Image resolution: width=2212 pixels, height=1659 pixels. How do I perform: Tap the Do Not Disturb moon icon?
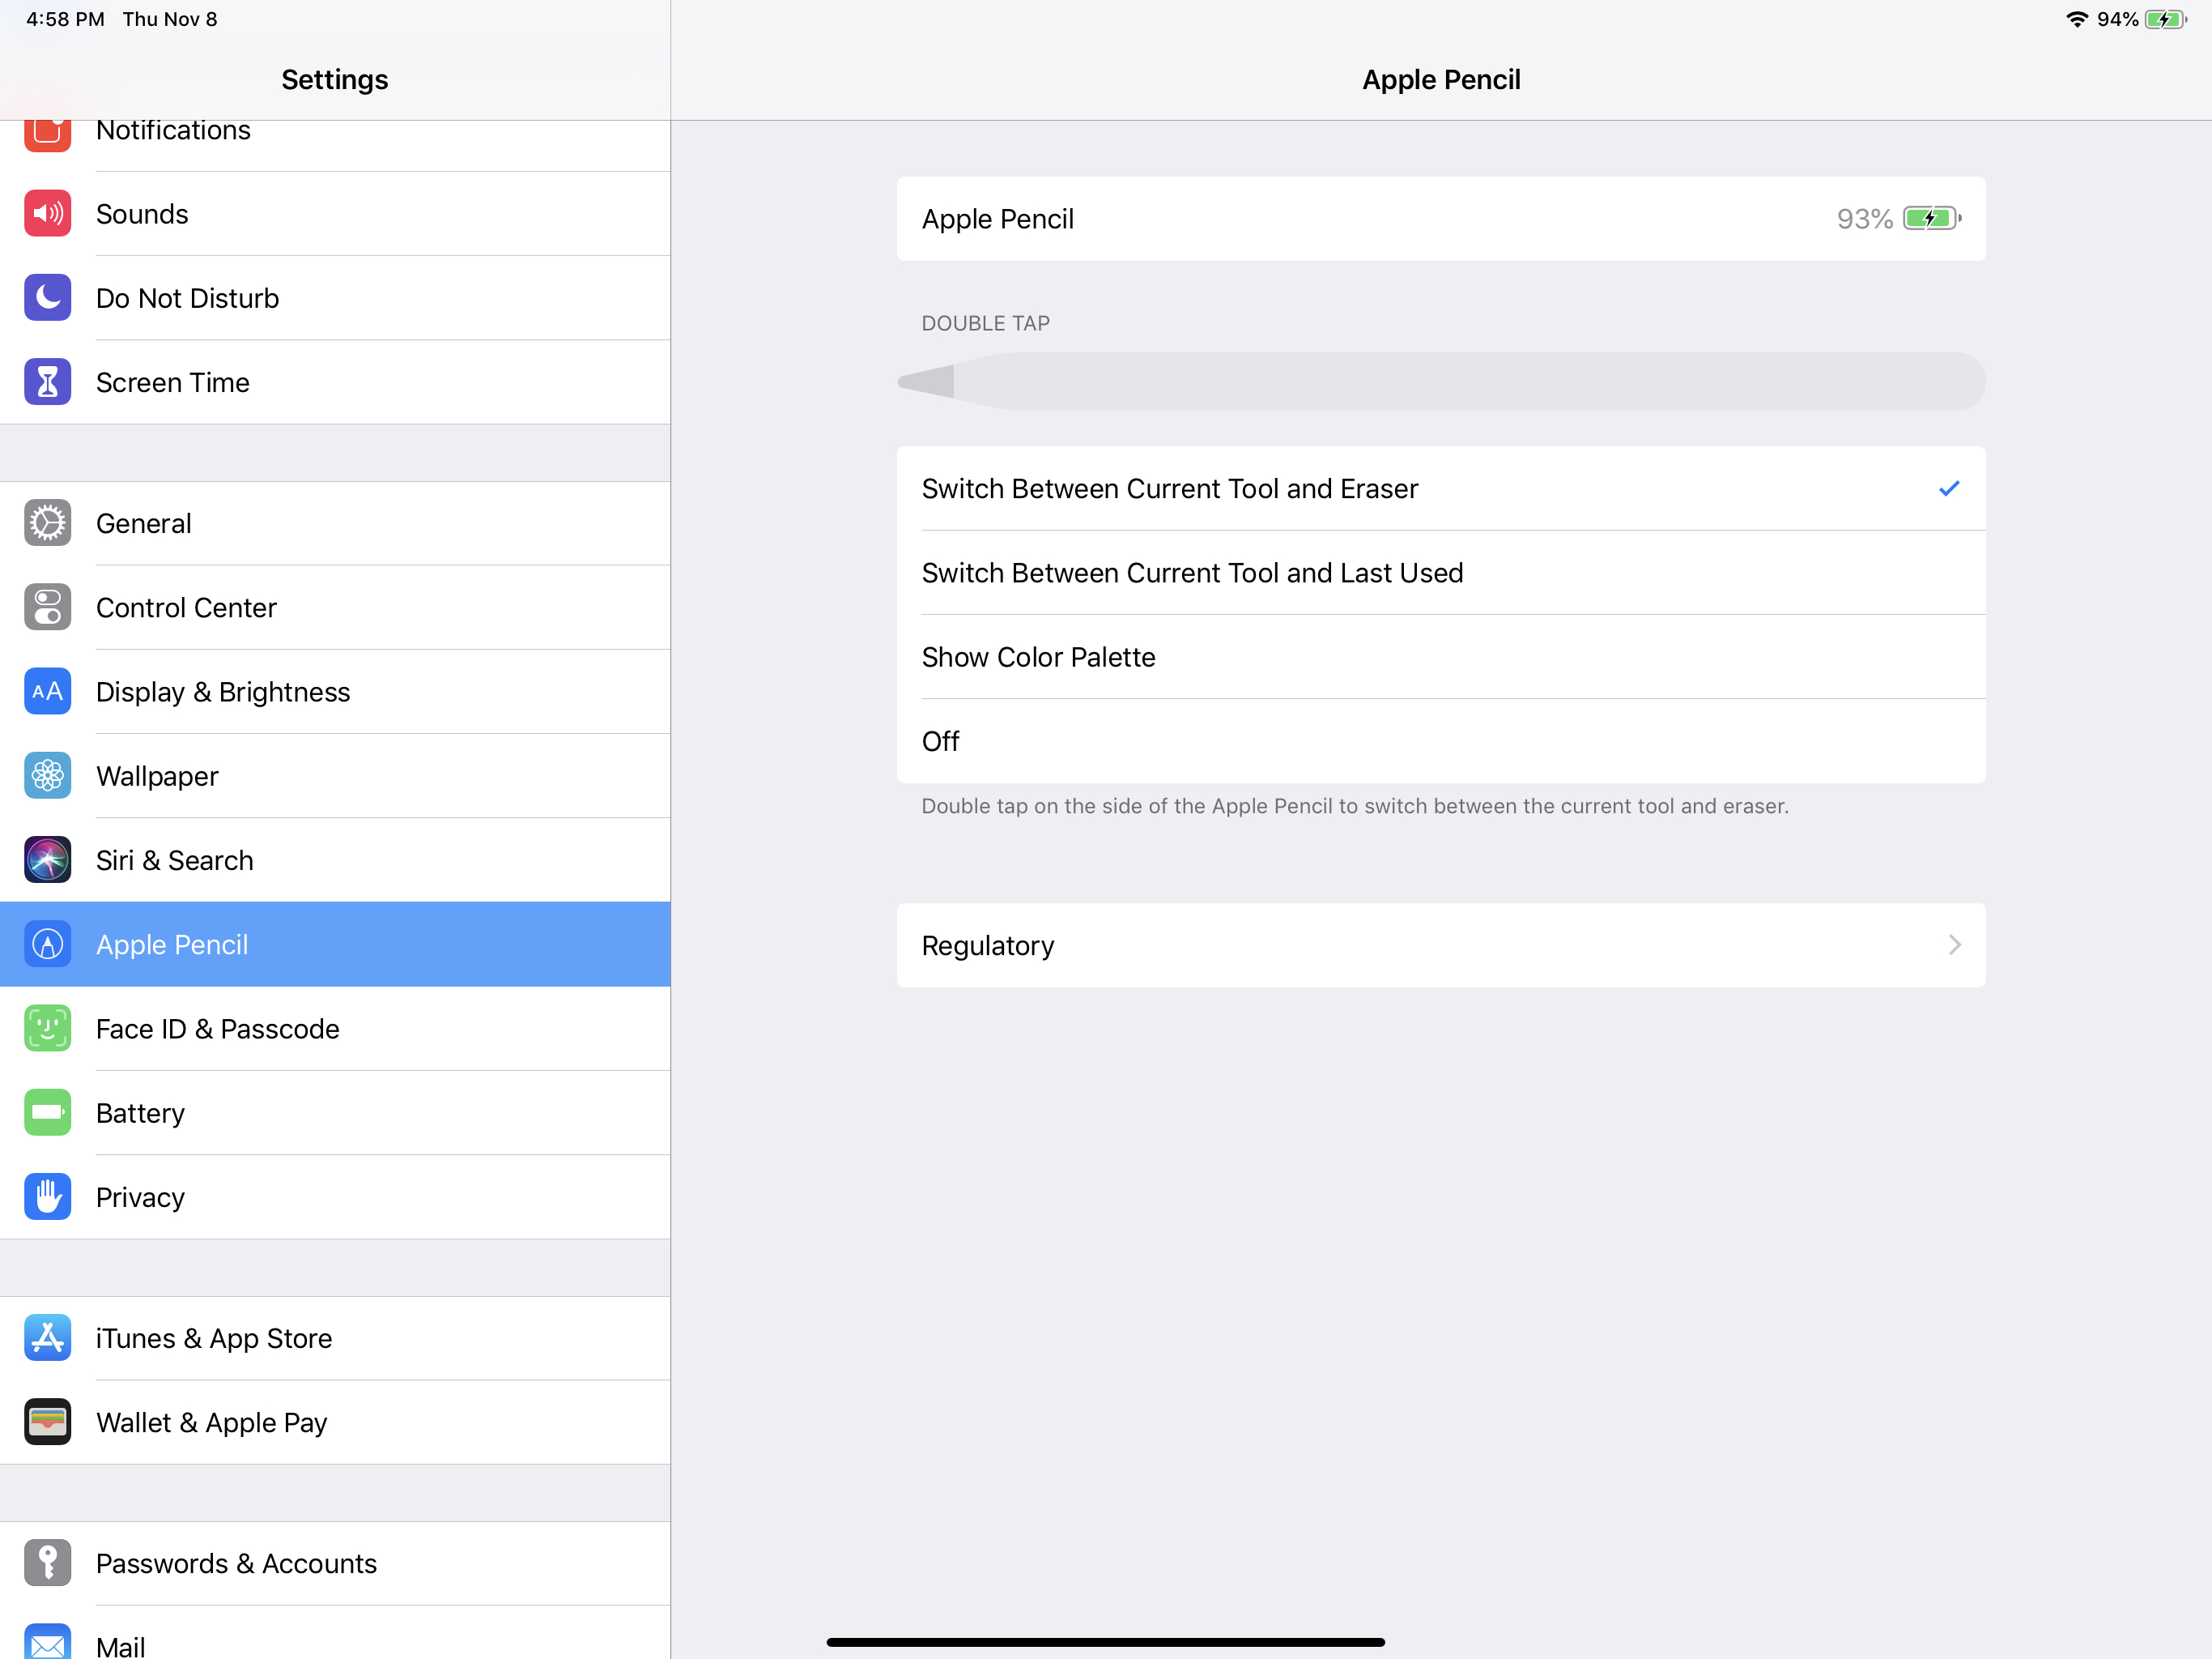[x=47, y=297]
